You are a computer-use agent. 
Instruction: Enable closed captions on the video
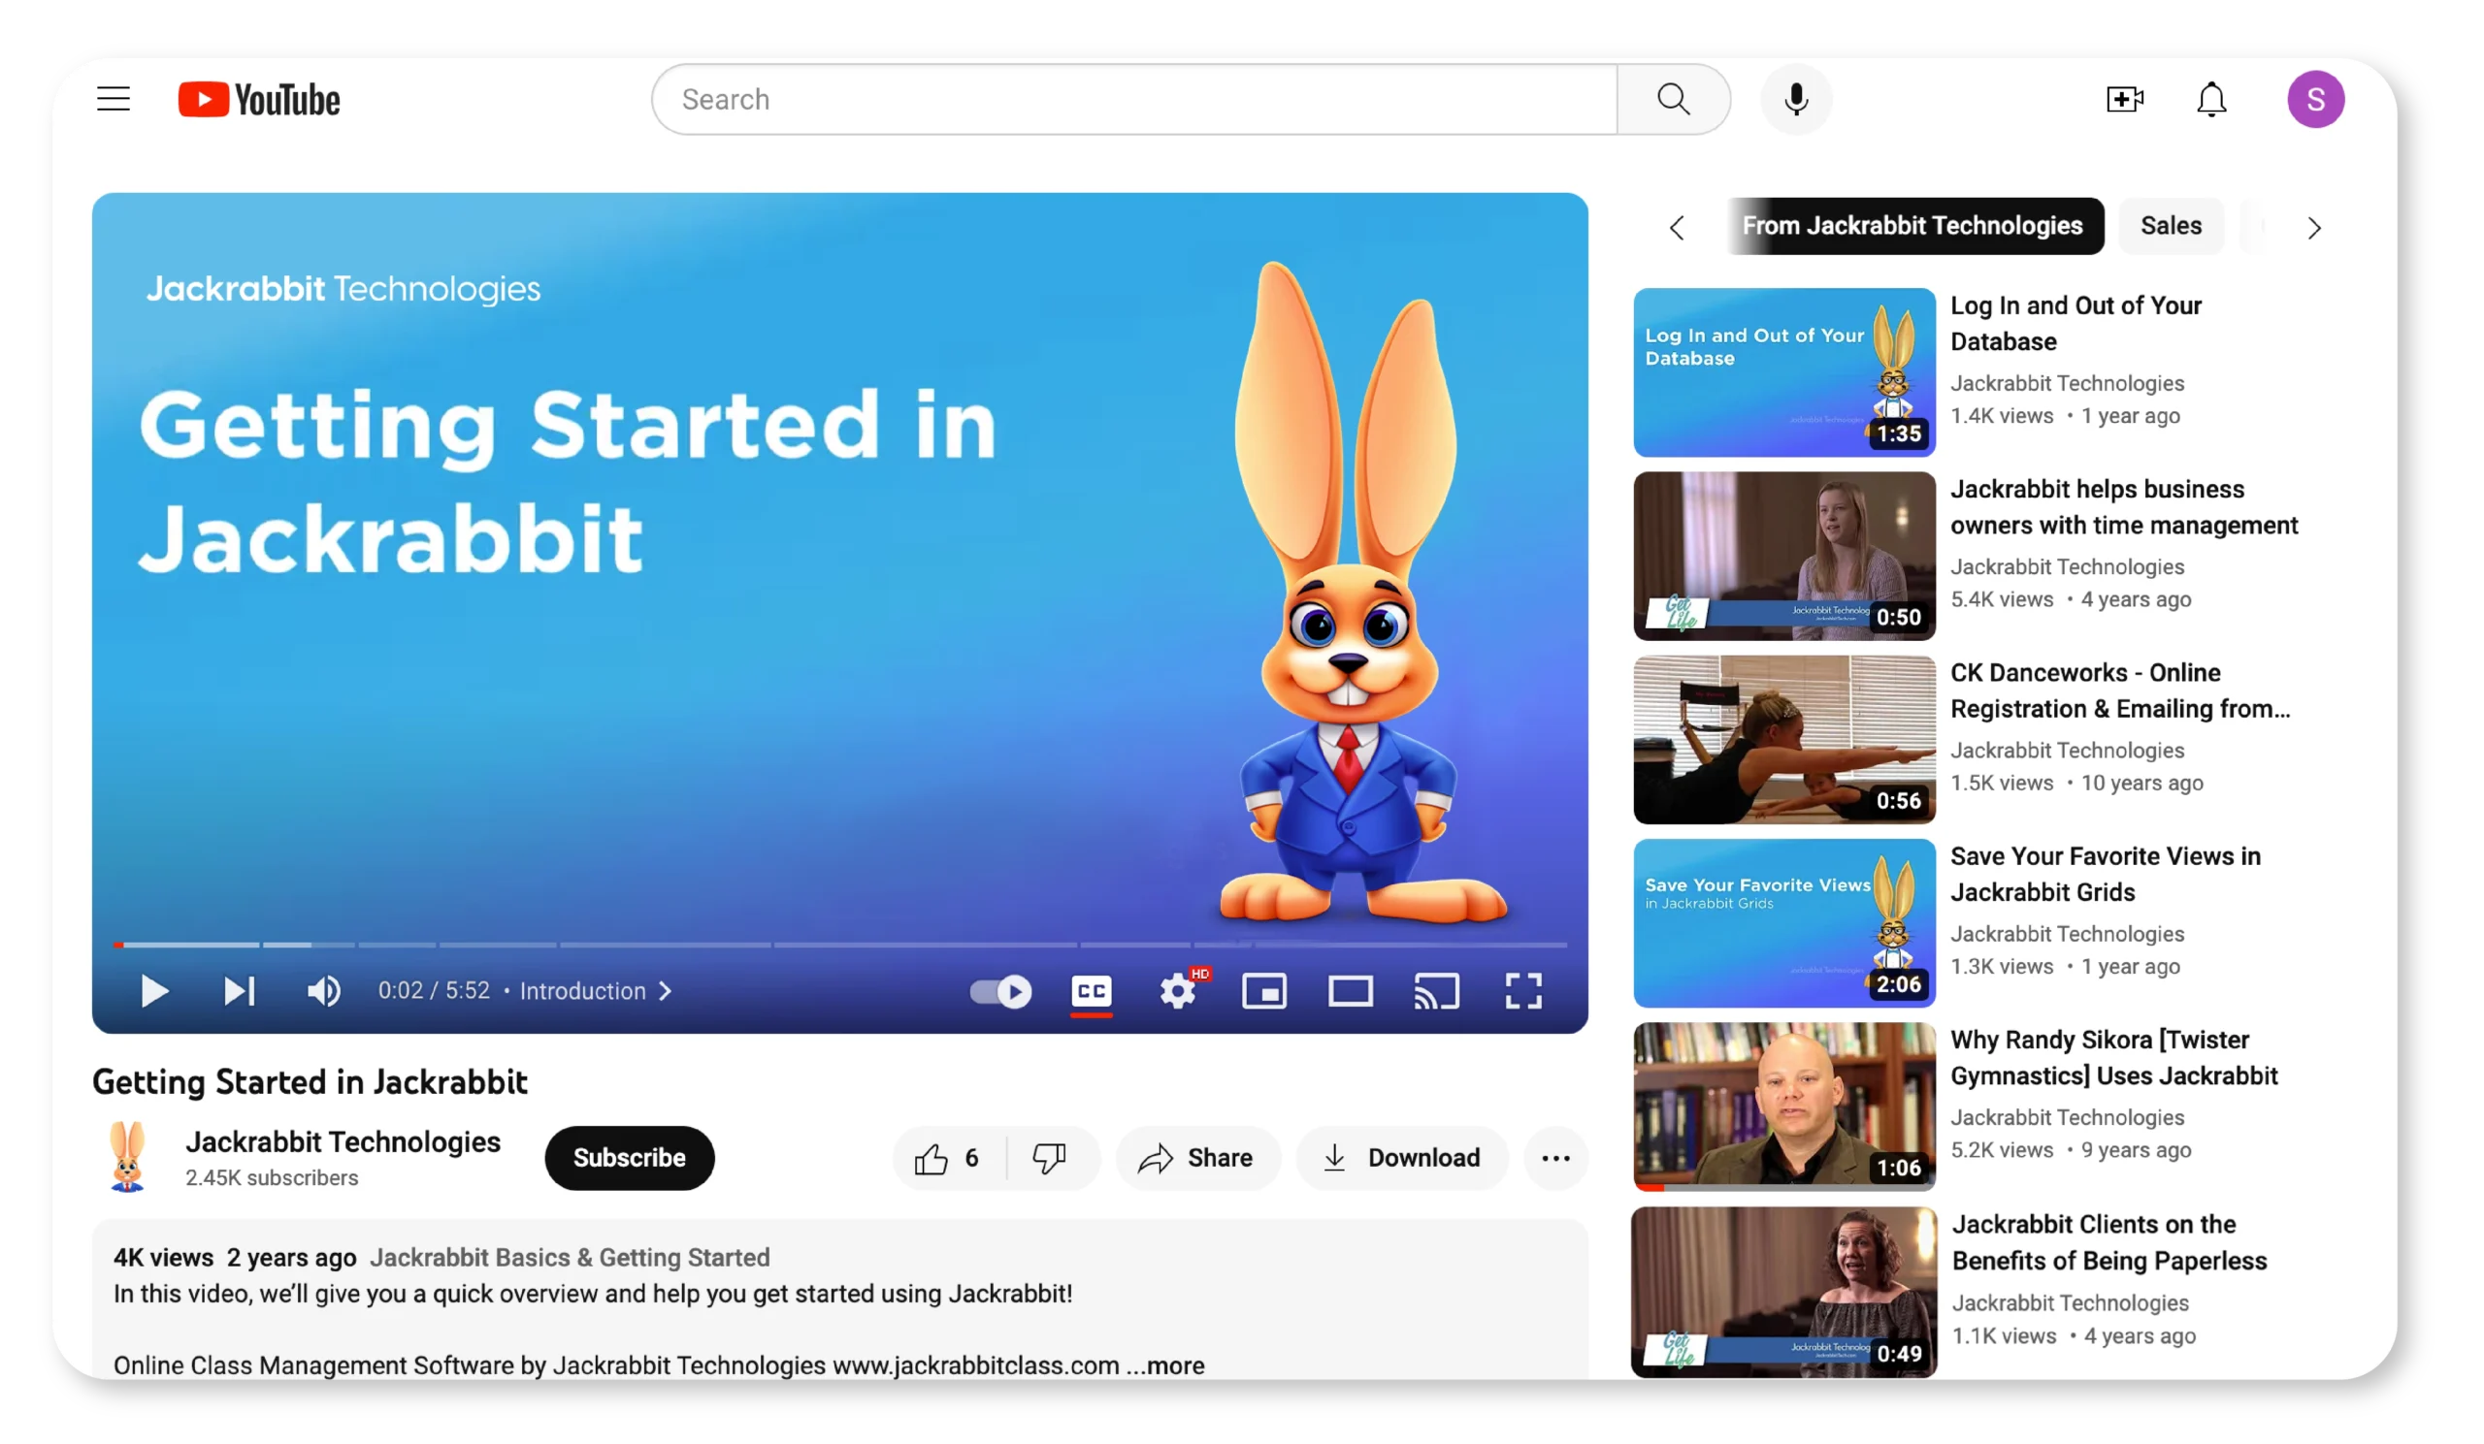[x=1092, y=992]
